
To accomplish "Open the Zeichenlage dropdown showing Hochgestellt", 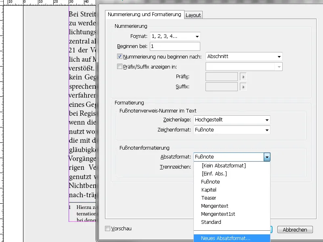I will pyautogui.click(x=266, y=120).
